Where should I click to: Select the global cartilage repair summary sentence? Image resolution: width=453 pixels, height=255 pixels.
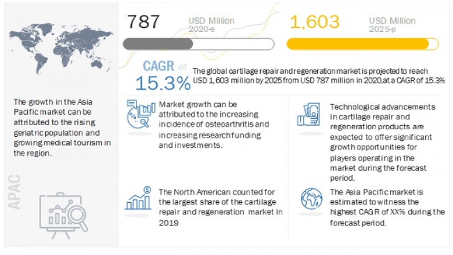[318, 75]
